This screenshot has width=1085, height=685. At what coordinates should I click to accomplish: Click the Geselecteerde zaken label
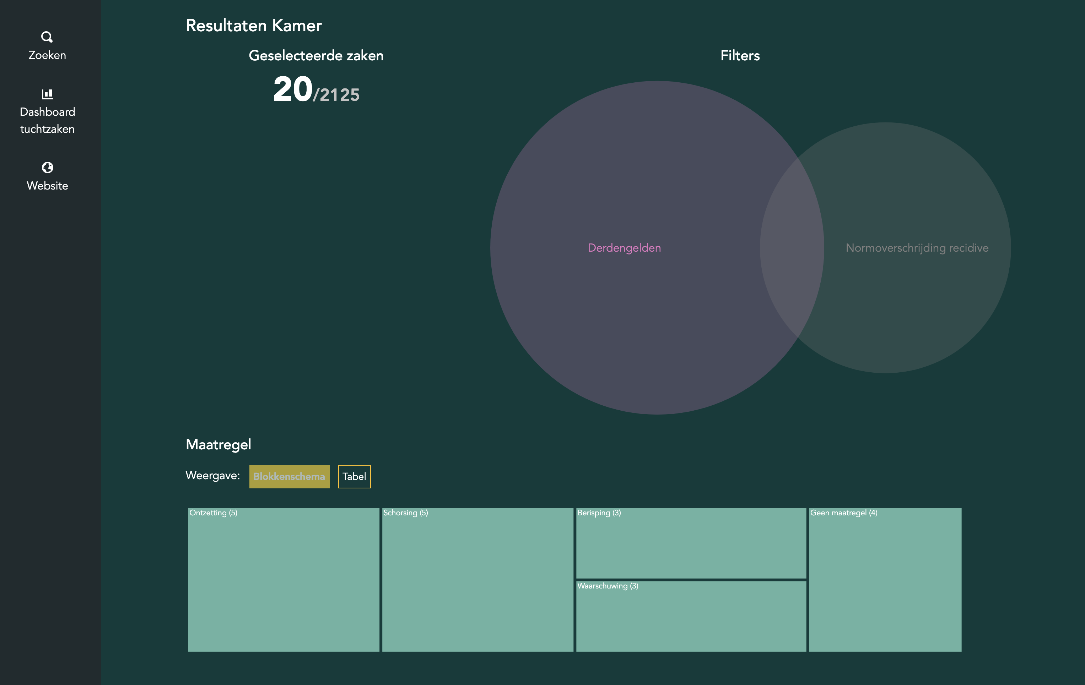(x=316, y=55)
